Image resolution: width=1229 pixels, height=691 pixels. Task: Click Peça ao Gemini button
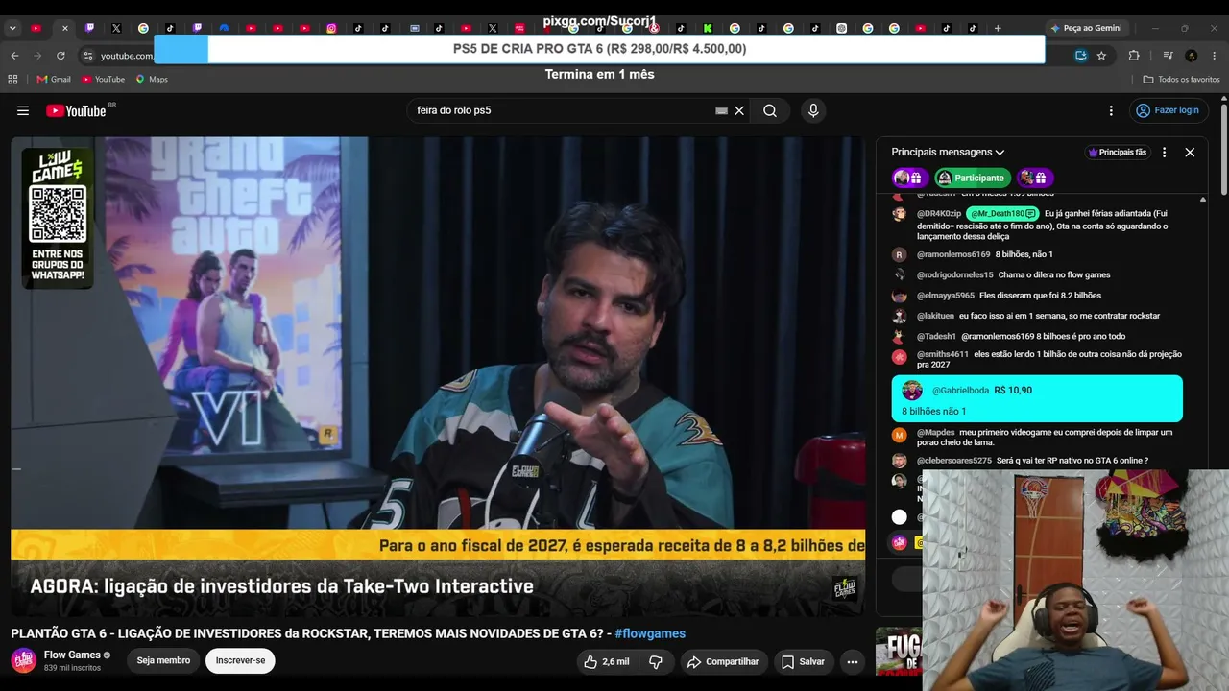tap(1086, 28)
